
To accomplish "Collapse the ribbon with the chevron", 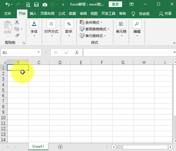I will click(x=174, y=43).
